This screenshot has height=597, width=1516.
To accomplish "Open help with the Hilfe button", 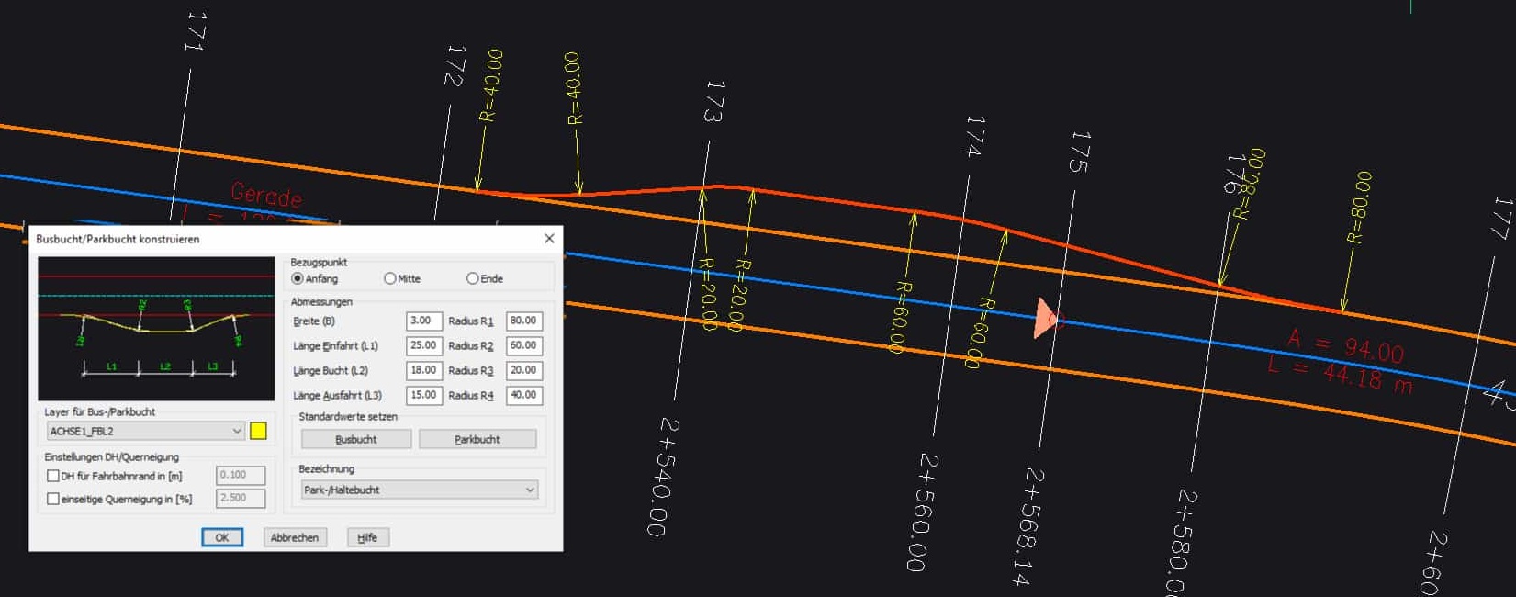I will 367,537.
